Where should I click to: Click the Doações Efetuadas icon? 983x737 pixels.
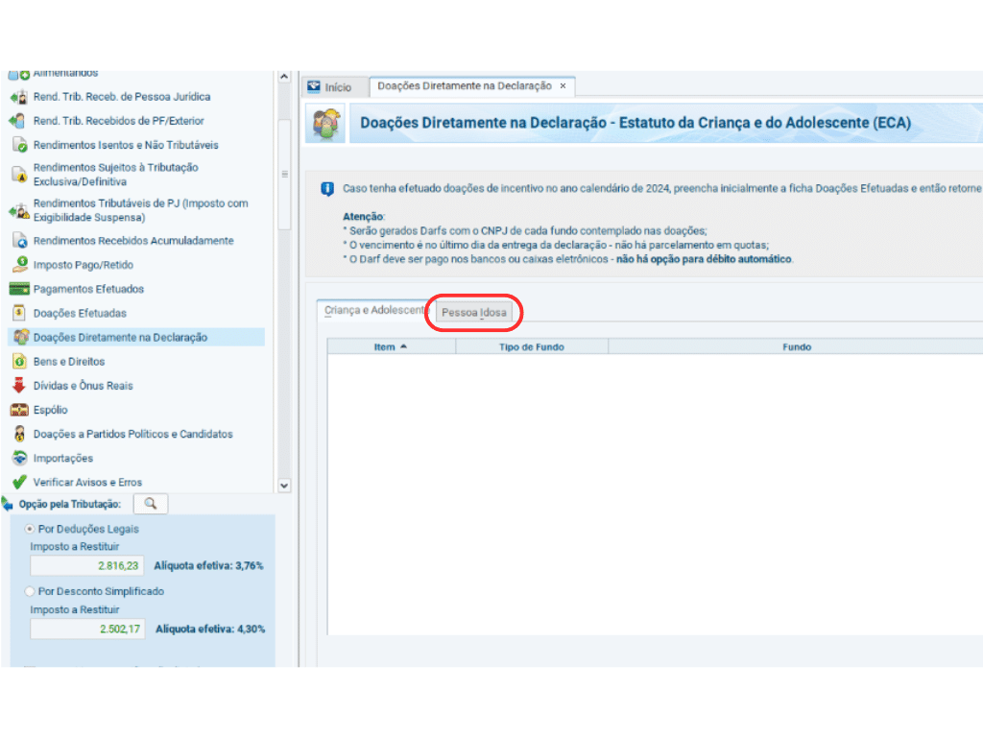pyautogui.click(x=17, y=313)
